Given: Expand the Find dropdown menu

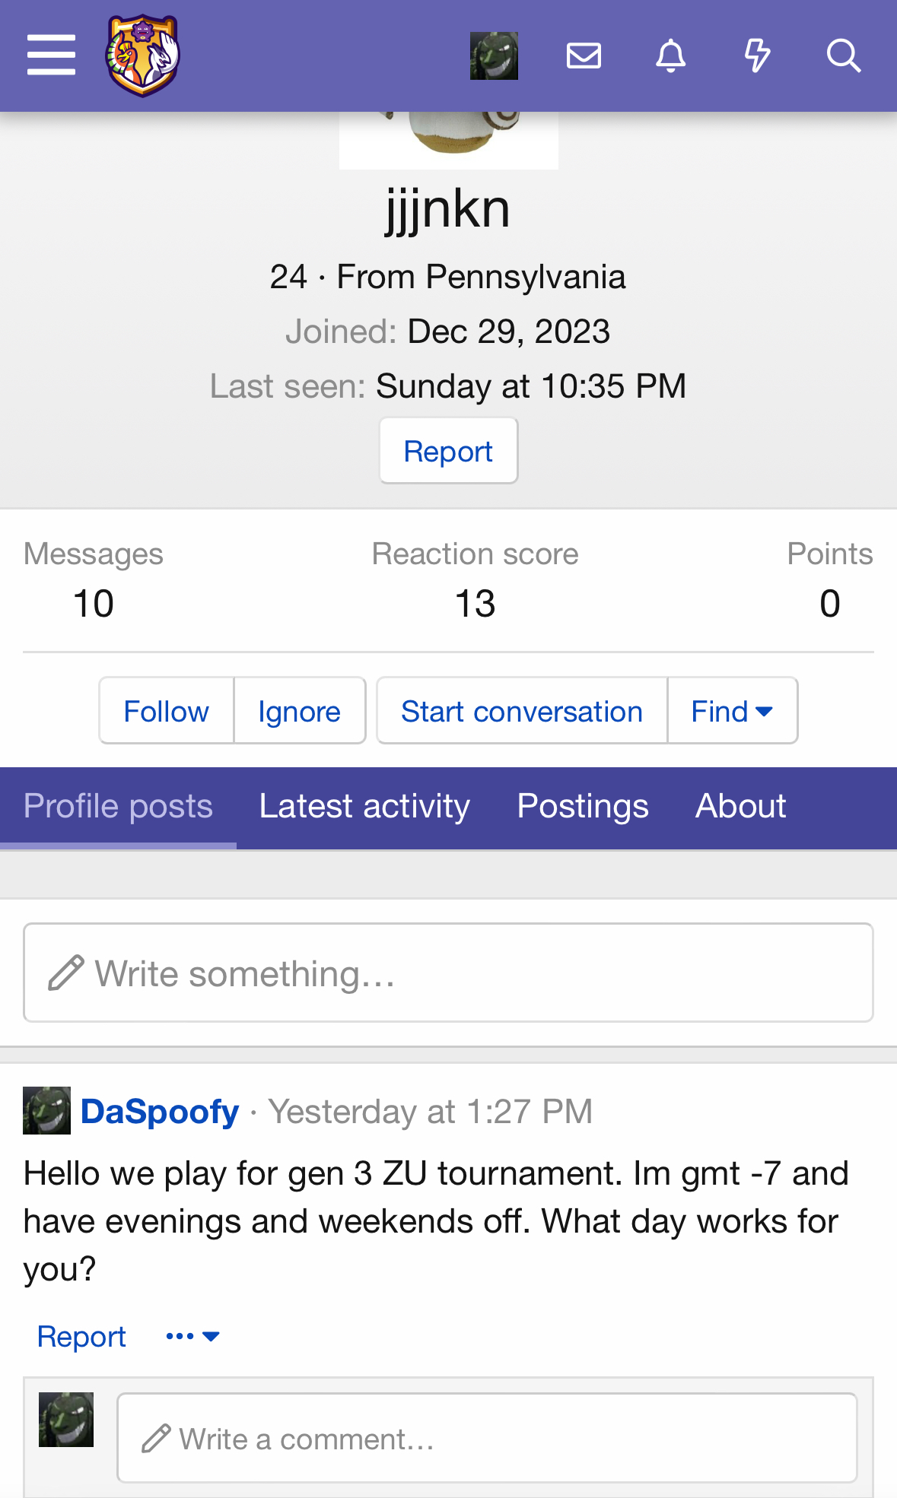Looking at the screenshot, I should pyautogui.click(x=732, y=711).
